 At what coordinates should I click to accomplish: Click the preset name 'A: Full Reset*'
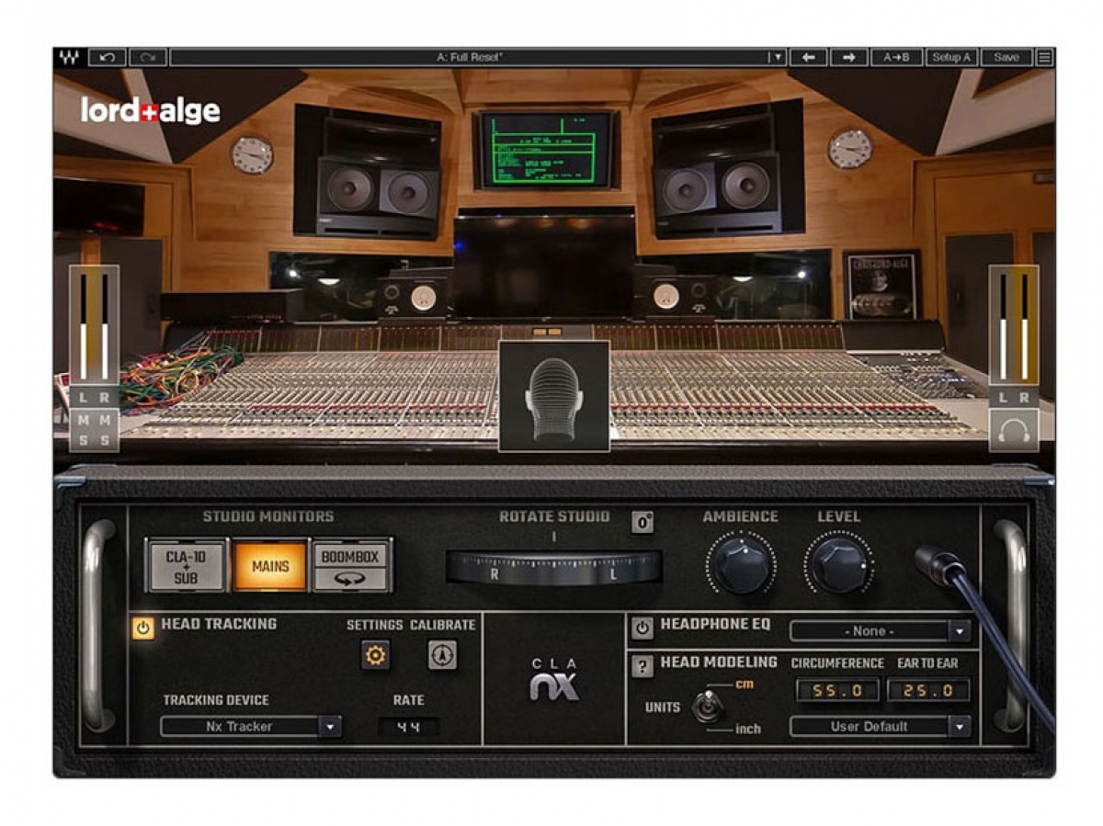pos(470,57)
